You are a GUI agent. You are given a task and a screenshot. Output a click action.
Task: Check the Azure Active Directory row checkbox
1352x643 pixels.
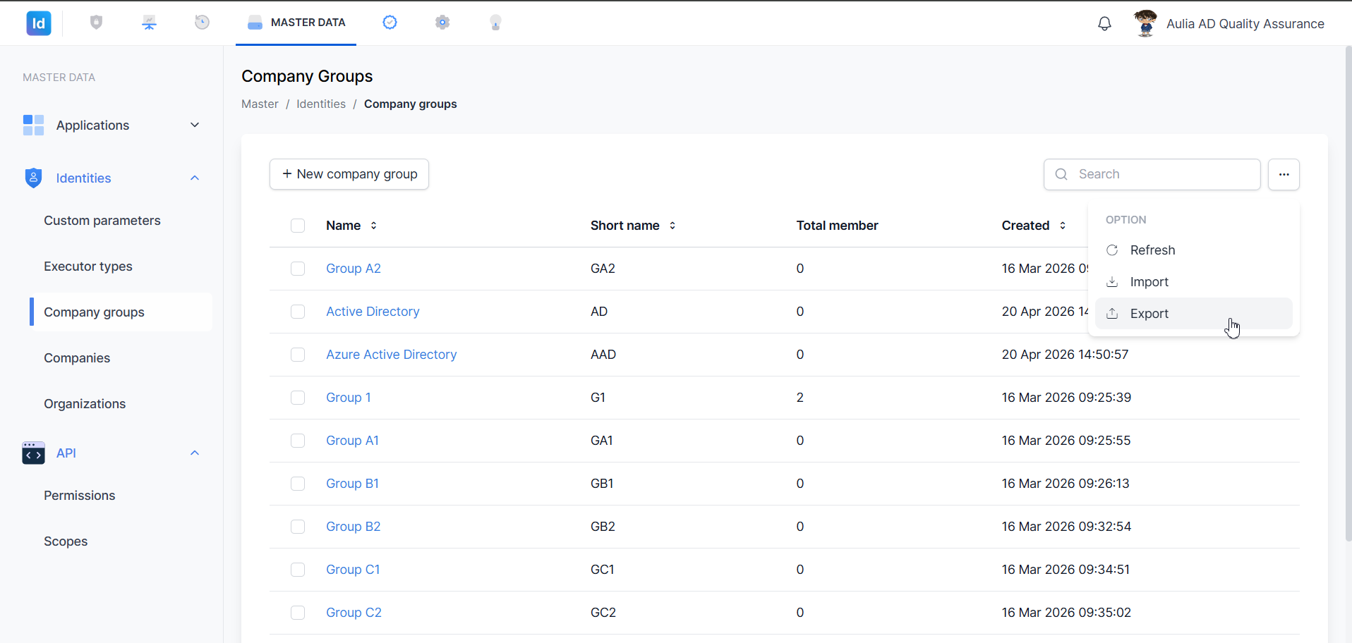tap(298, 355)
